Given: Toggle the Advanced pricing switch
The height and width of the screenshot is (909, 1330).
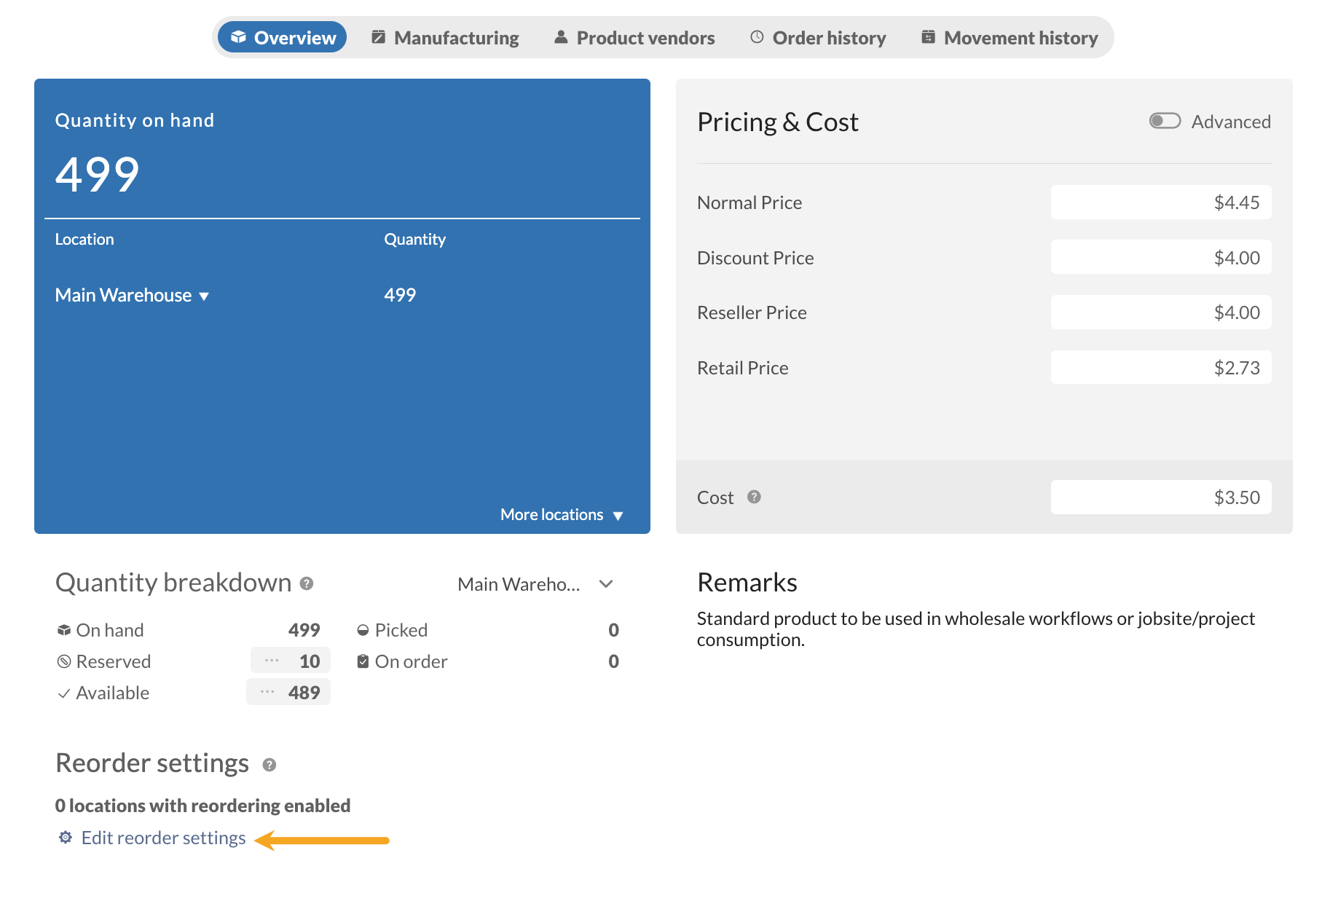Looking at the screenshot, I should pyautogui.click(x=1164, y=121).
